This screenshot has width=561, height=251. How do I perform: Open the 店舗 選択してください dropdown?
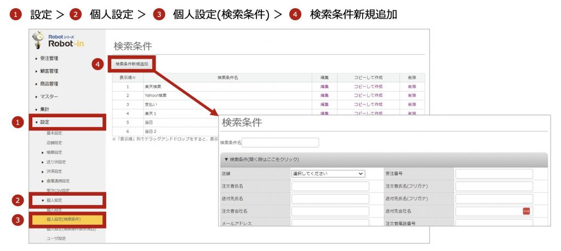click(x=328, y=174)
